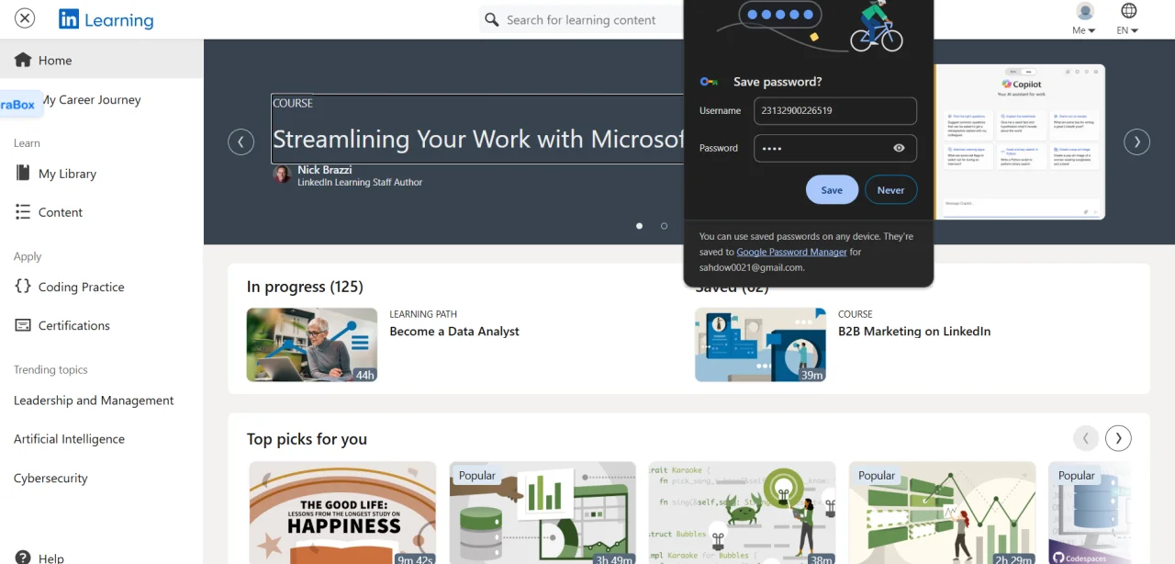1175x564 pixels.
Task: Close the learning page with X icon
Action: (x=25, y=18)
